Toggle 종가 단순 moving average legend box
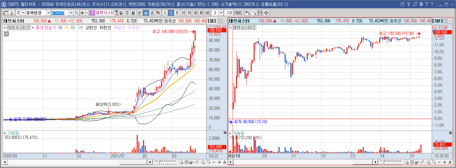The height and width of the screenshot is (168, 456). [33, 28]
